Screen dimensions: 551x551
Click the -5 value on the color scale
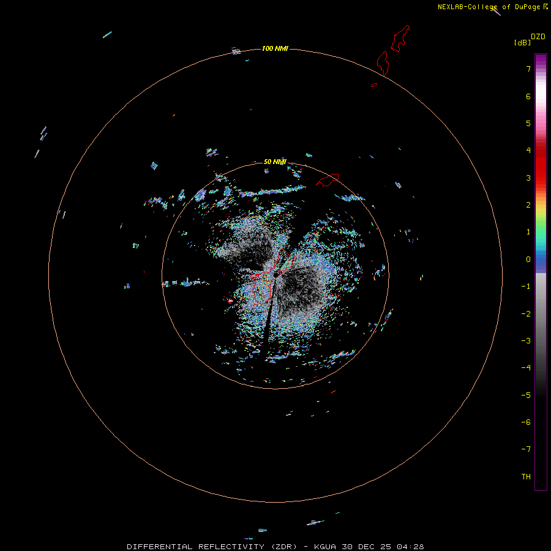pyautogui.click(x=526, y=395)
